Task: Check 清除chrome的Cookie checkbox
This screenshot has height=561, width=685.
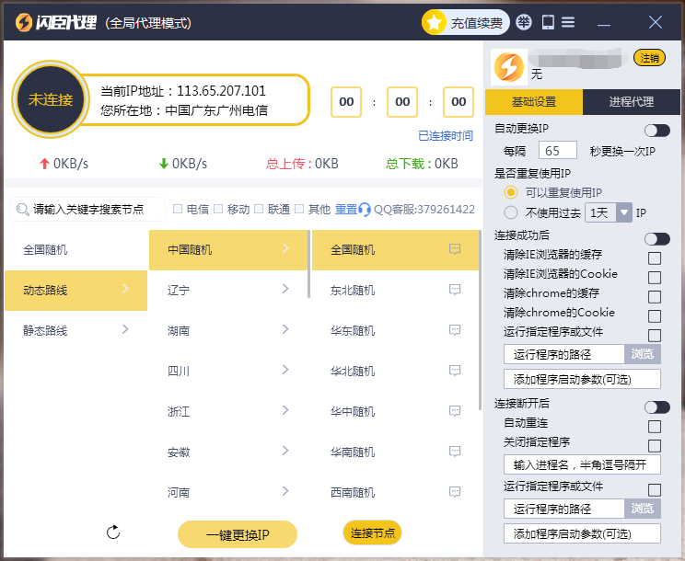Action: point(654,315)
